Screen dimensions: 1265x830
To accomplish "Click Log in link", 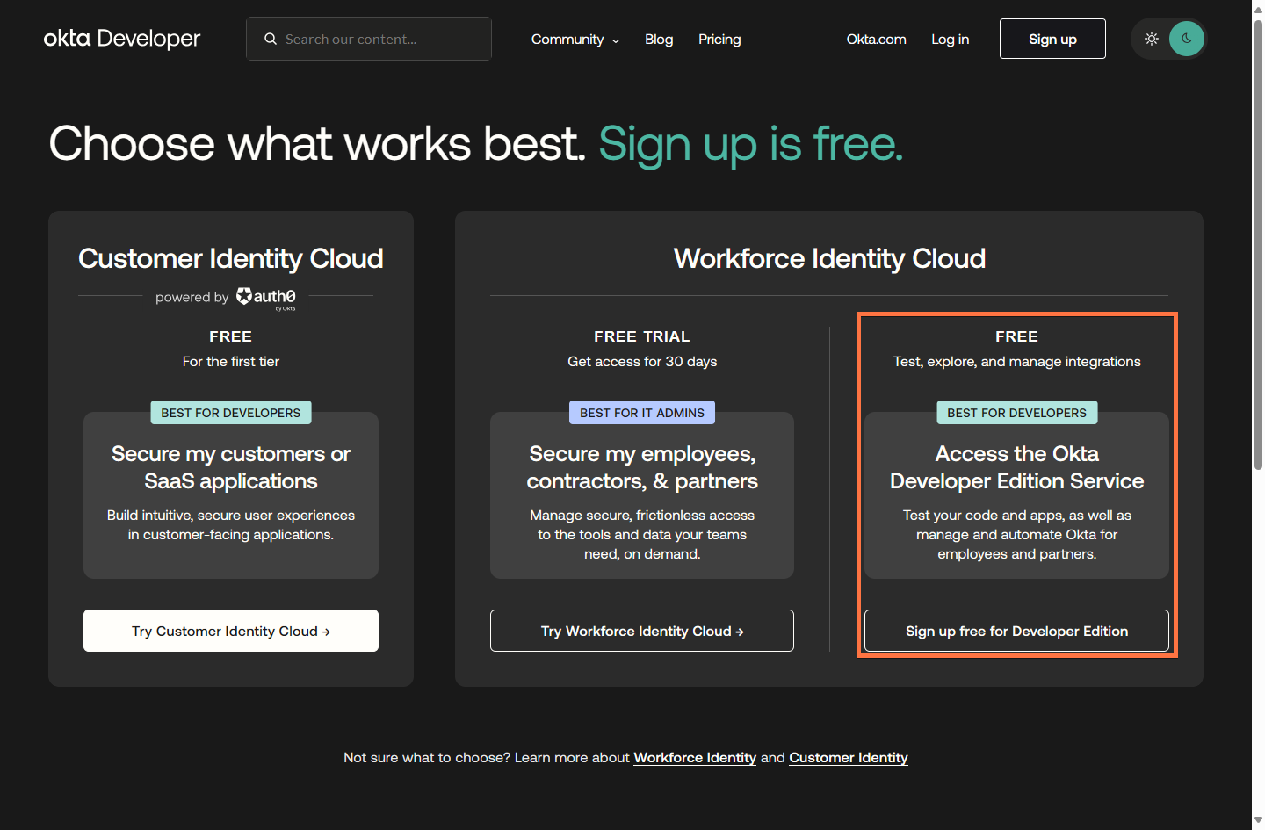I will pos(950,40).
